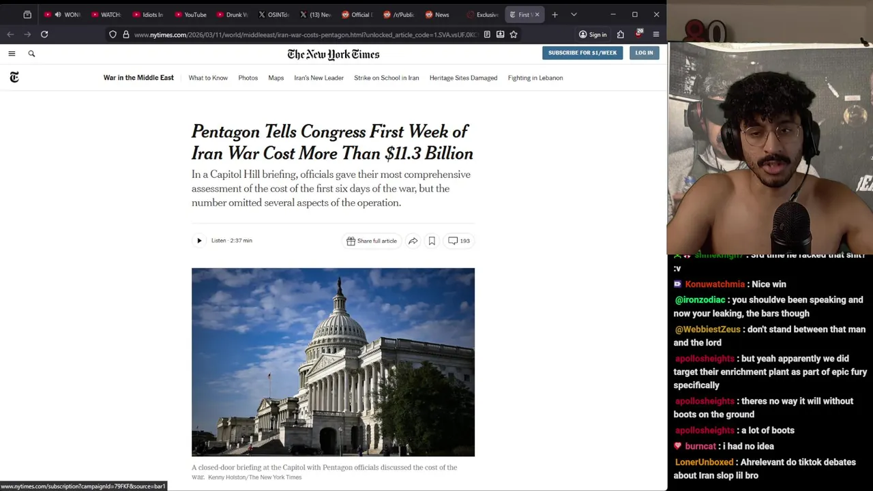Switch to the News Reddit tab

[441, 14]
